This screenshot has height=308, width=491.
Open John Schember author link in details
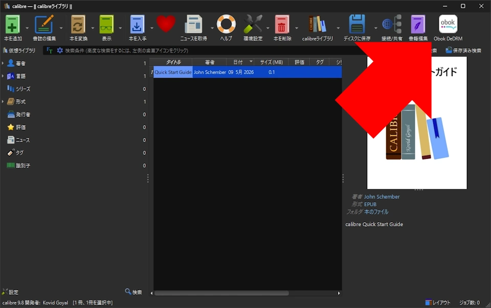[x=382, y=197]
